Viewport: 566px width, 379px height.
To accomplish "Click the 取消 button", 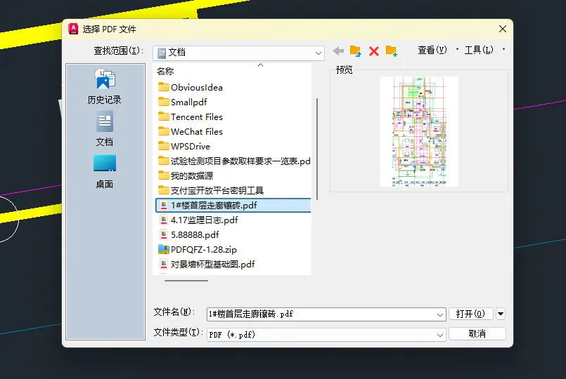I will [477, 333].
